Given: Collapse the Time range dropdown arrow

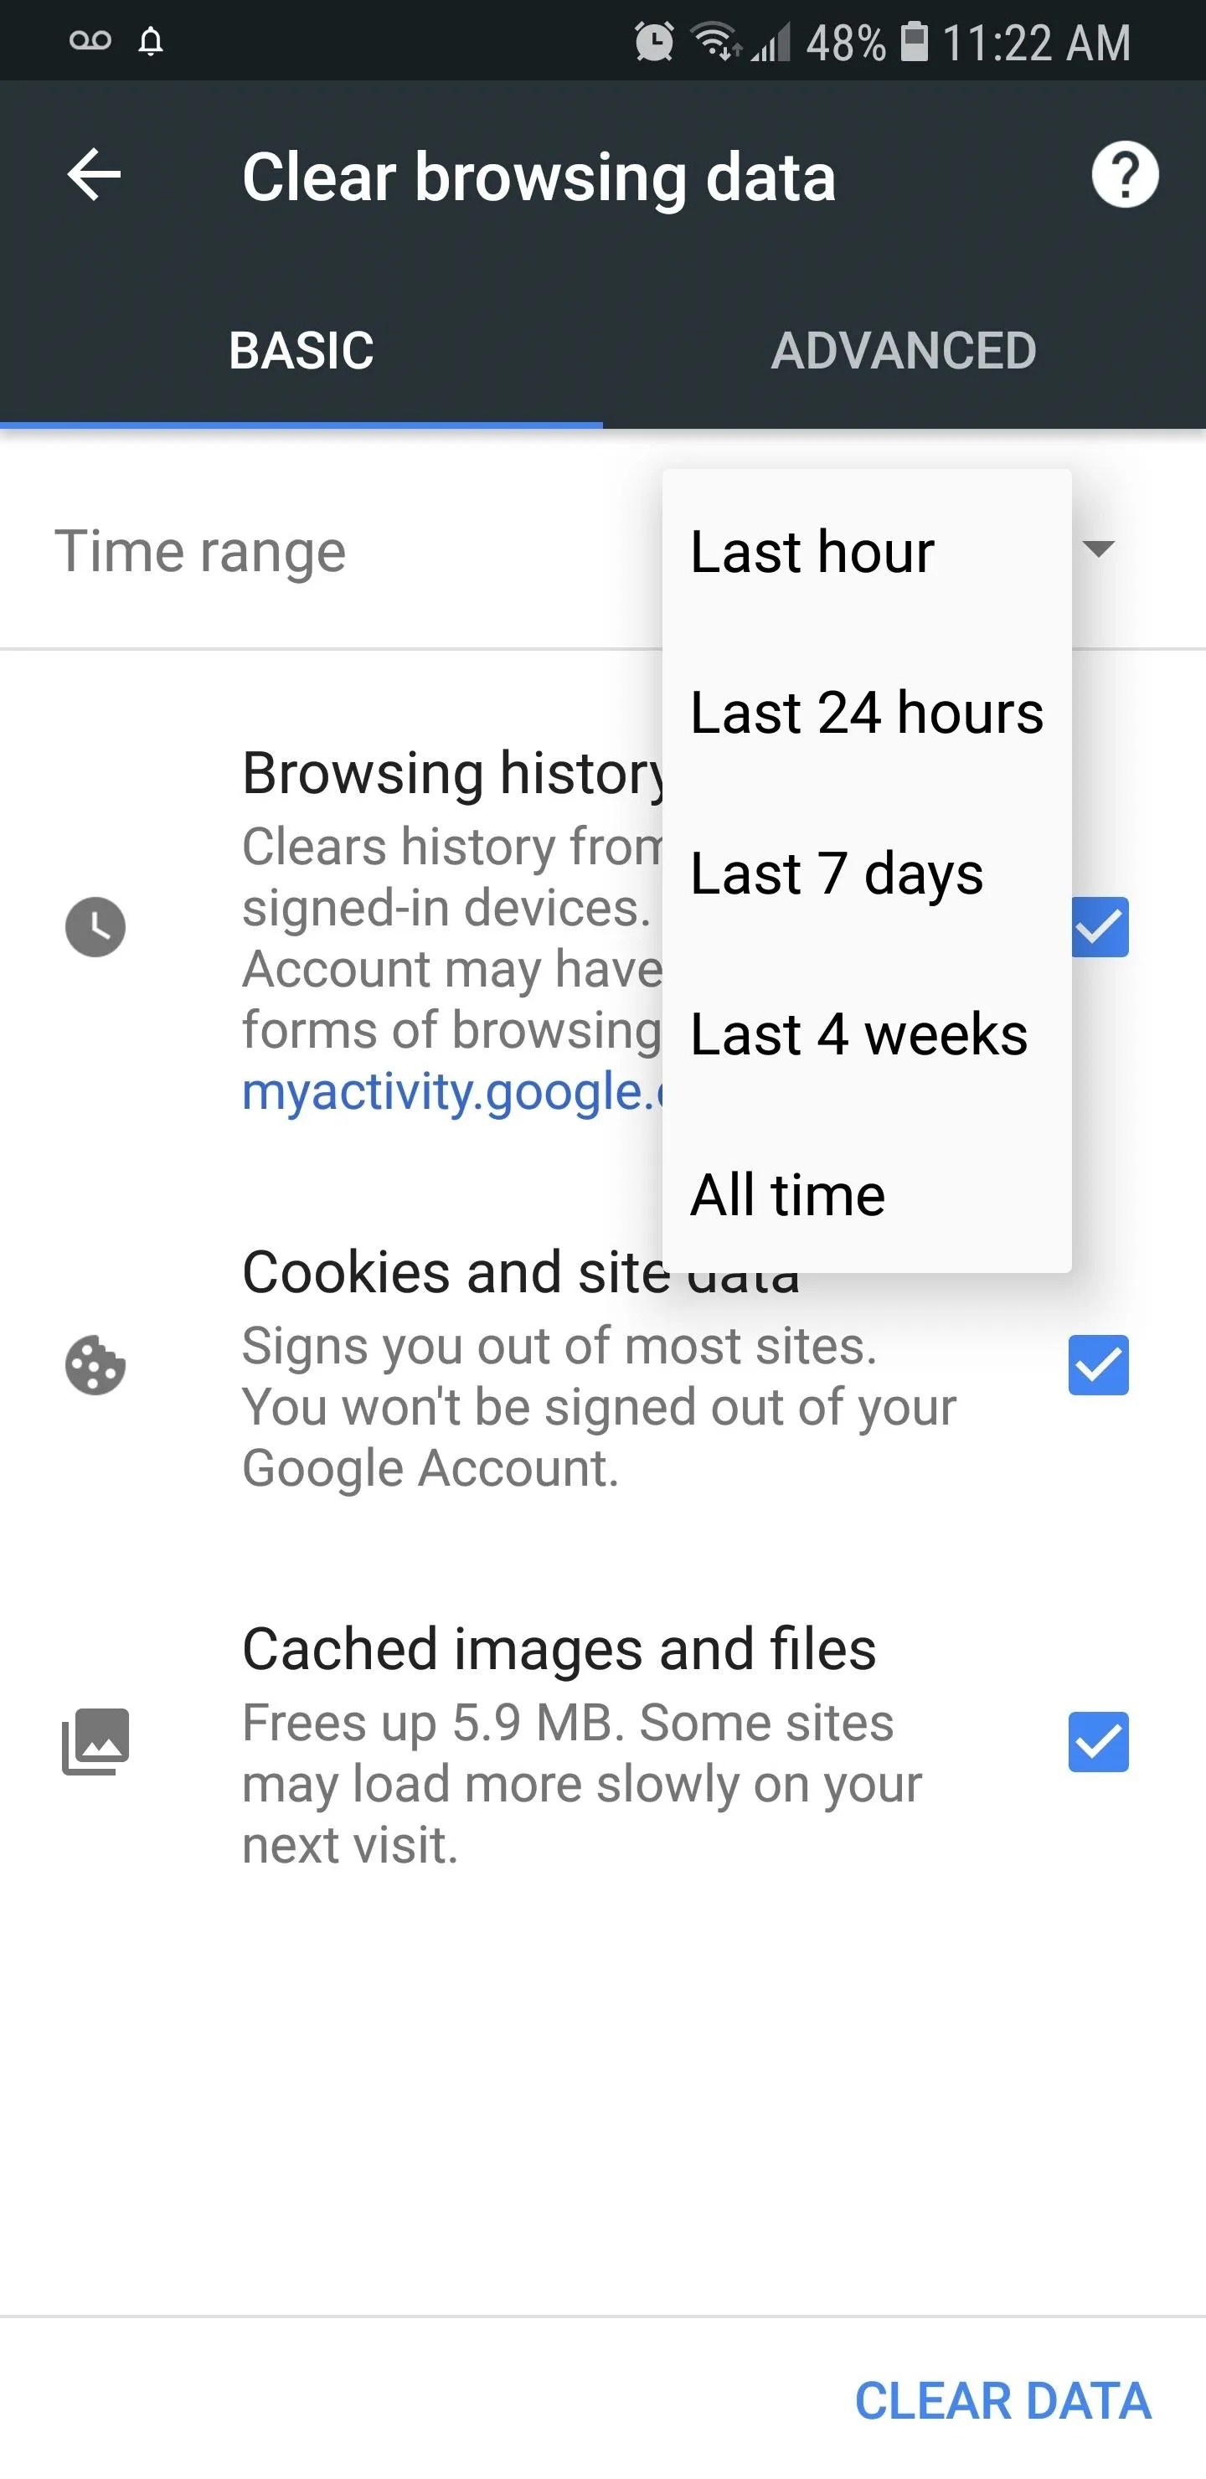Looking at the screenshot, I should [x=1098, y=549].
